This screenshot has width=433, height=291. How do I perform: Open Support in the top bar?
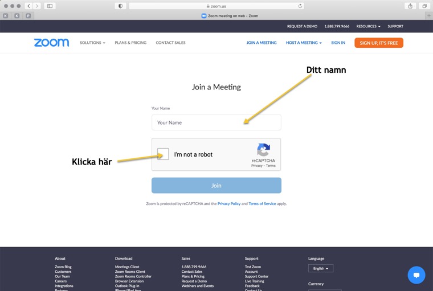coord(395,26)
